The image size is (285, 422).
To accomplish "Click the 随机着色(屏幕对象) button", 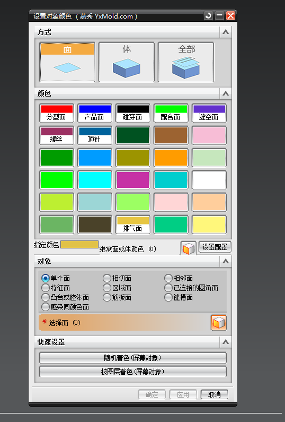I will [x=132, y=358].
